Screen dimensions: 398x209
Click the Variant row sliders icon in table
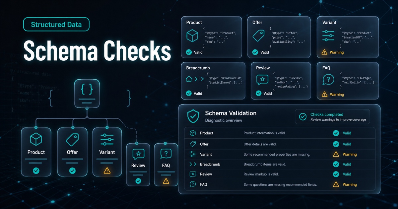click(193, 154)
